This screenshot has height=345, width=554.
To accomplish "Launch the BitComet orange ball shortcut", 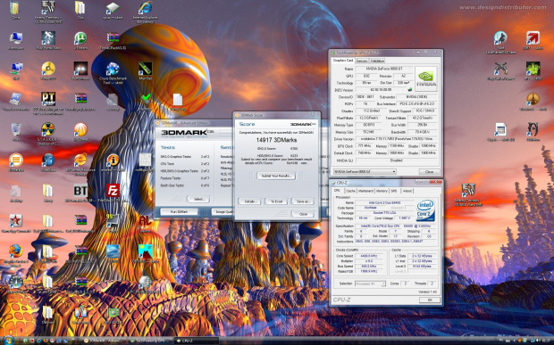I will click(80, 129).
